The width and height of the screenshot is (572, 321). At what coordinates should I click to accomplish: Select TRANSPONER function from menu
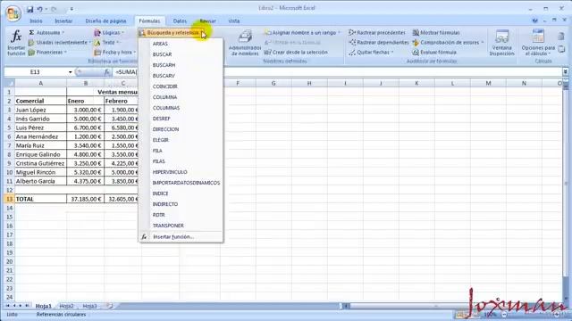(181, 226)
